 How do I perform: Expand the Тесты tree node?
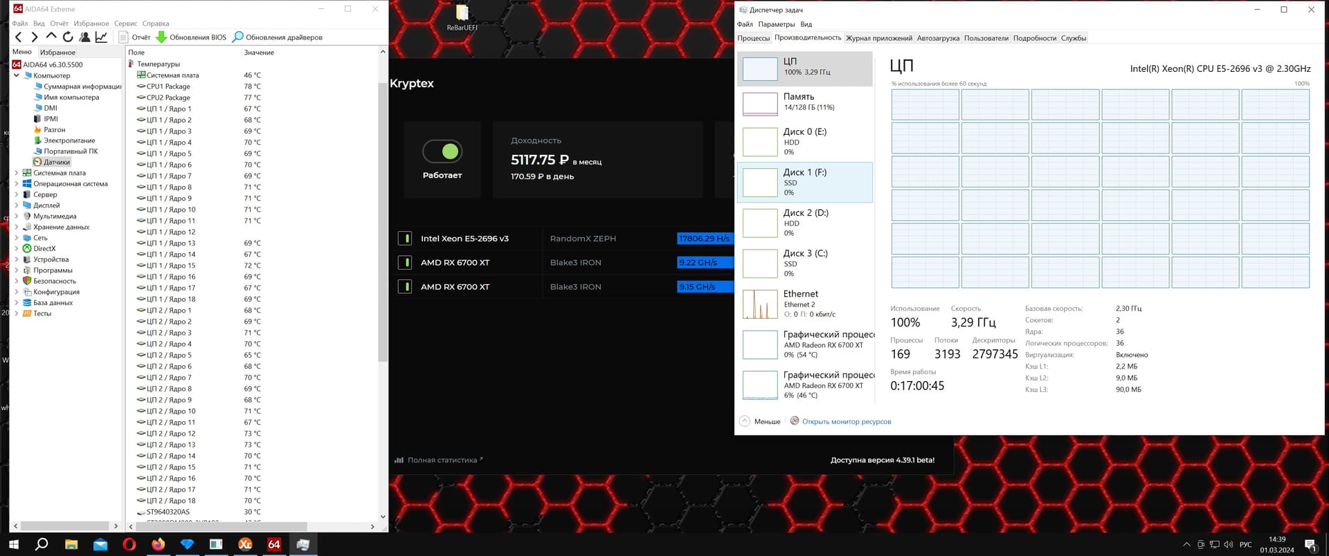point(17,313)
